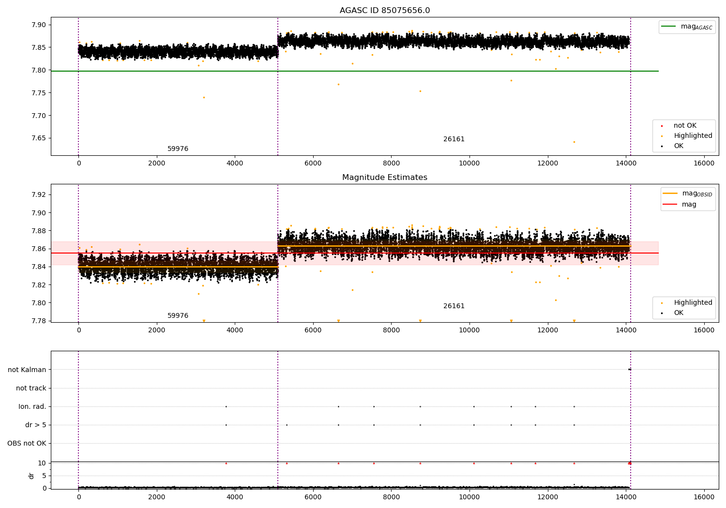The height and width of the screenshot is (508, 726).
Task: Click the rotated 'dr' axis label
Action: [x=31, y=476]
